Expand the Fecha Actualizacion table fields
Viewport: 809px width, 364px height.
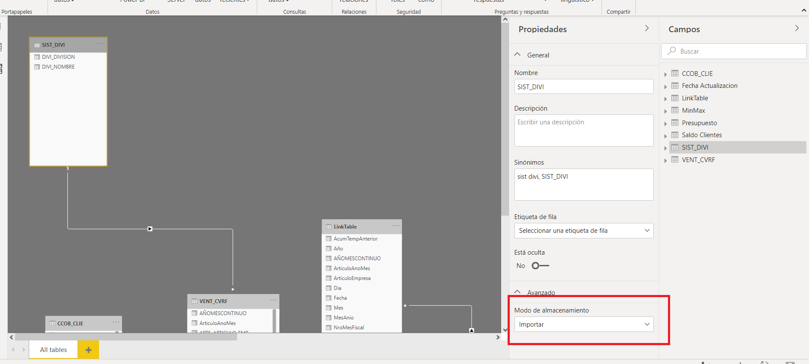665,87
